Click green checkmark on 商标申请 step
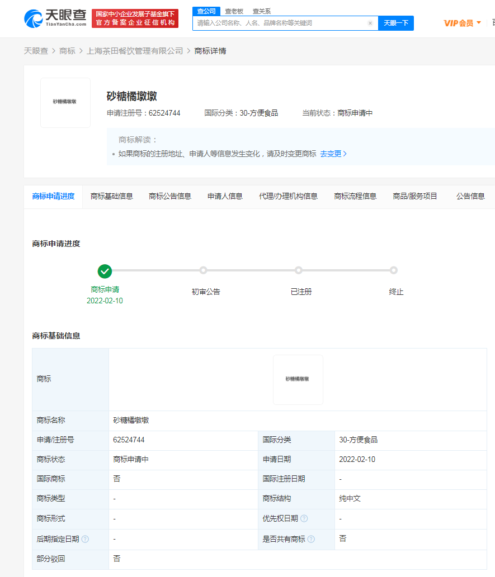495x577 pixels. click(105, 271)
